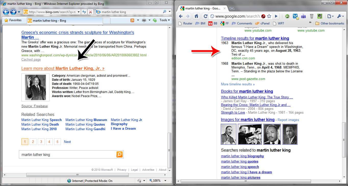Open a new Chrome tab

(x=232, y=8)
